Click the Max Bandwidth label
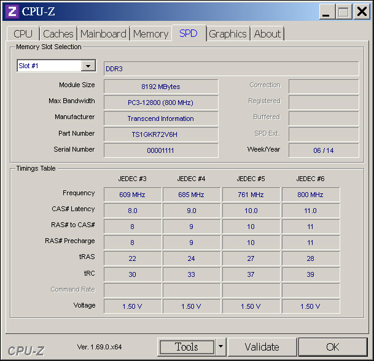 [x=72, y=101]
